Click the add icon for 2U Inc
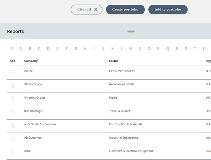 (13, 72)
